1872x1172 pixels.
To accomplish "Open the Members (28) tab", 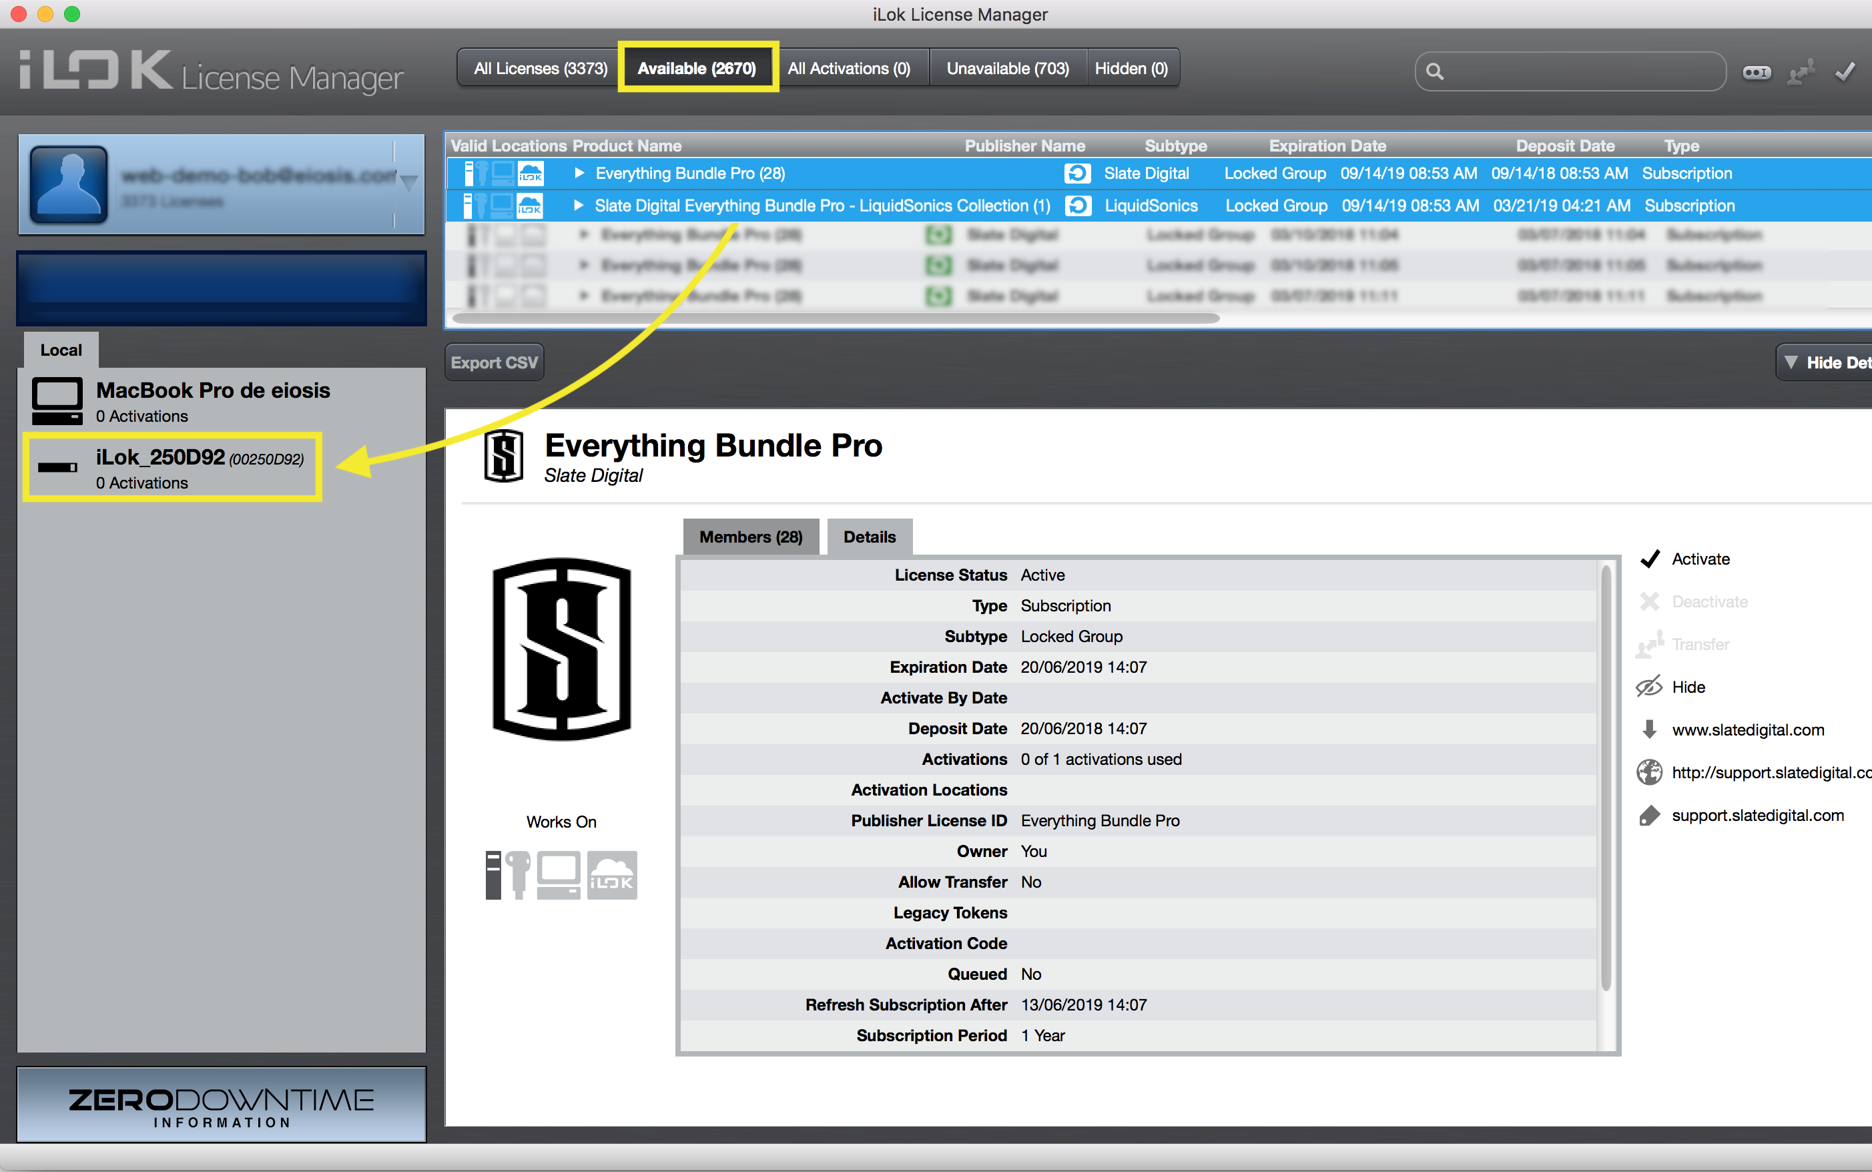I will coord(750,537).
